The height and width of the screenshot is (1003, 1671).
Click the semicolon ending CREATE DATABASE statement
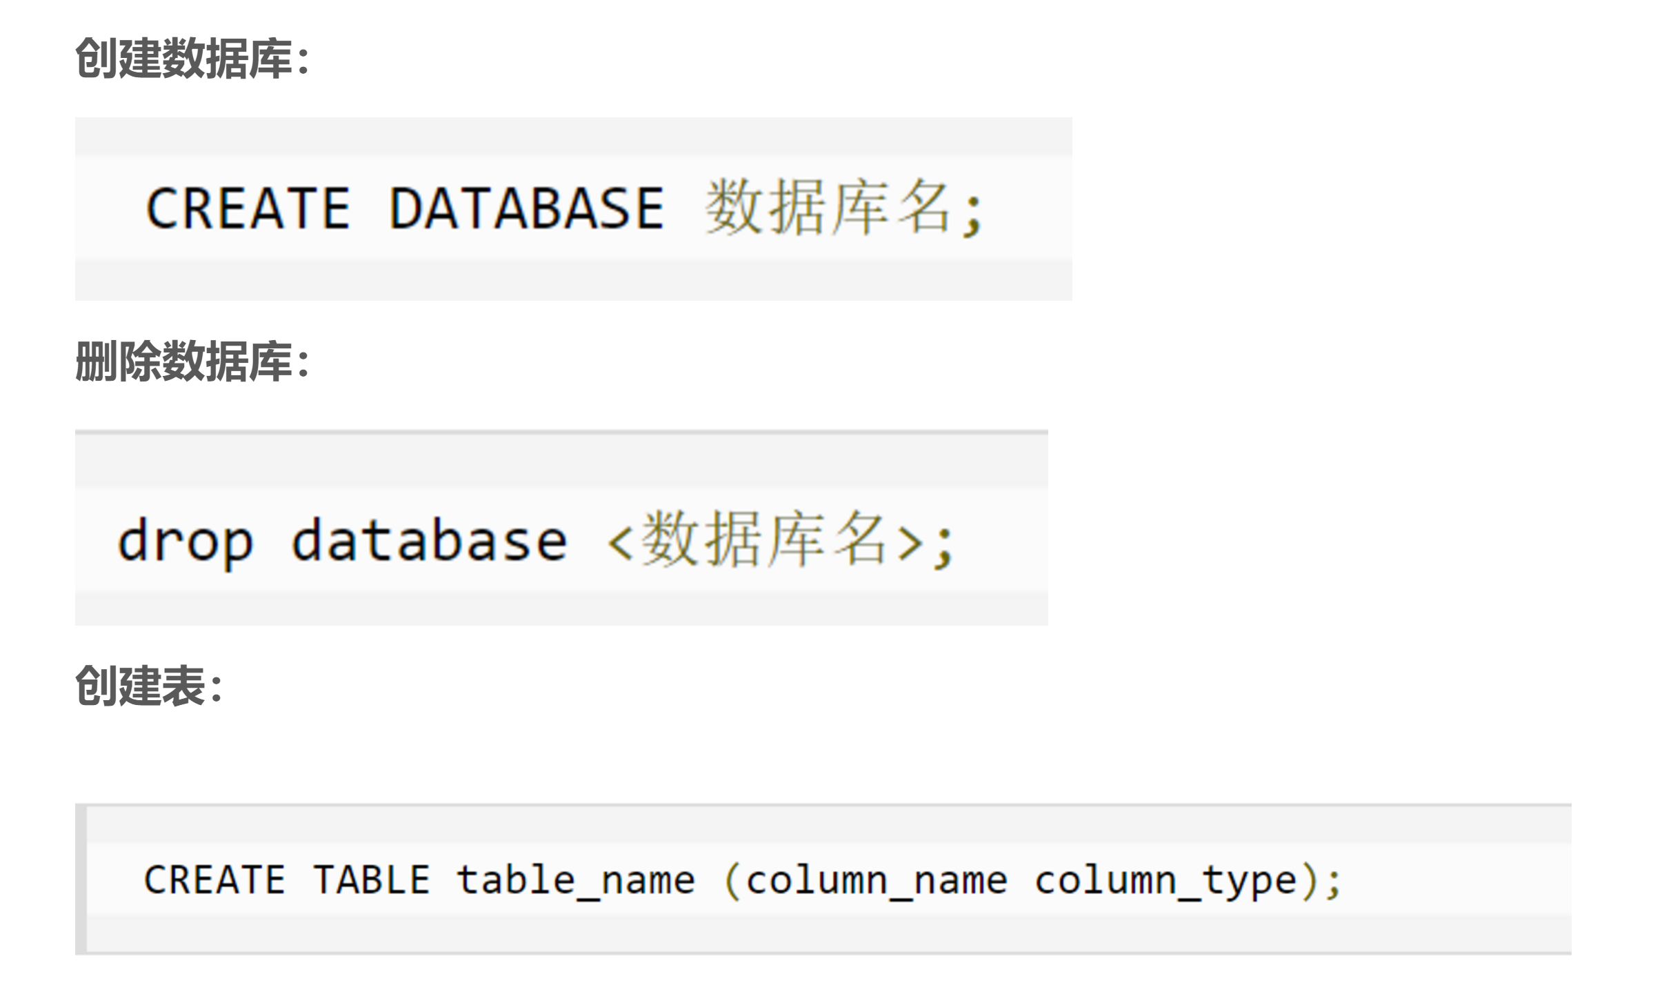click(973, 214)
